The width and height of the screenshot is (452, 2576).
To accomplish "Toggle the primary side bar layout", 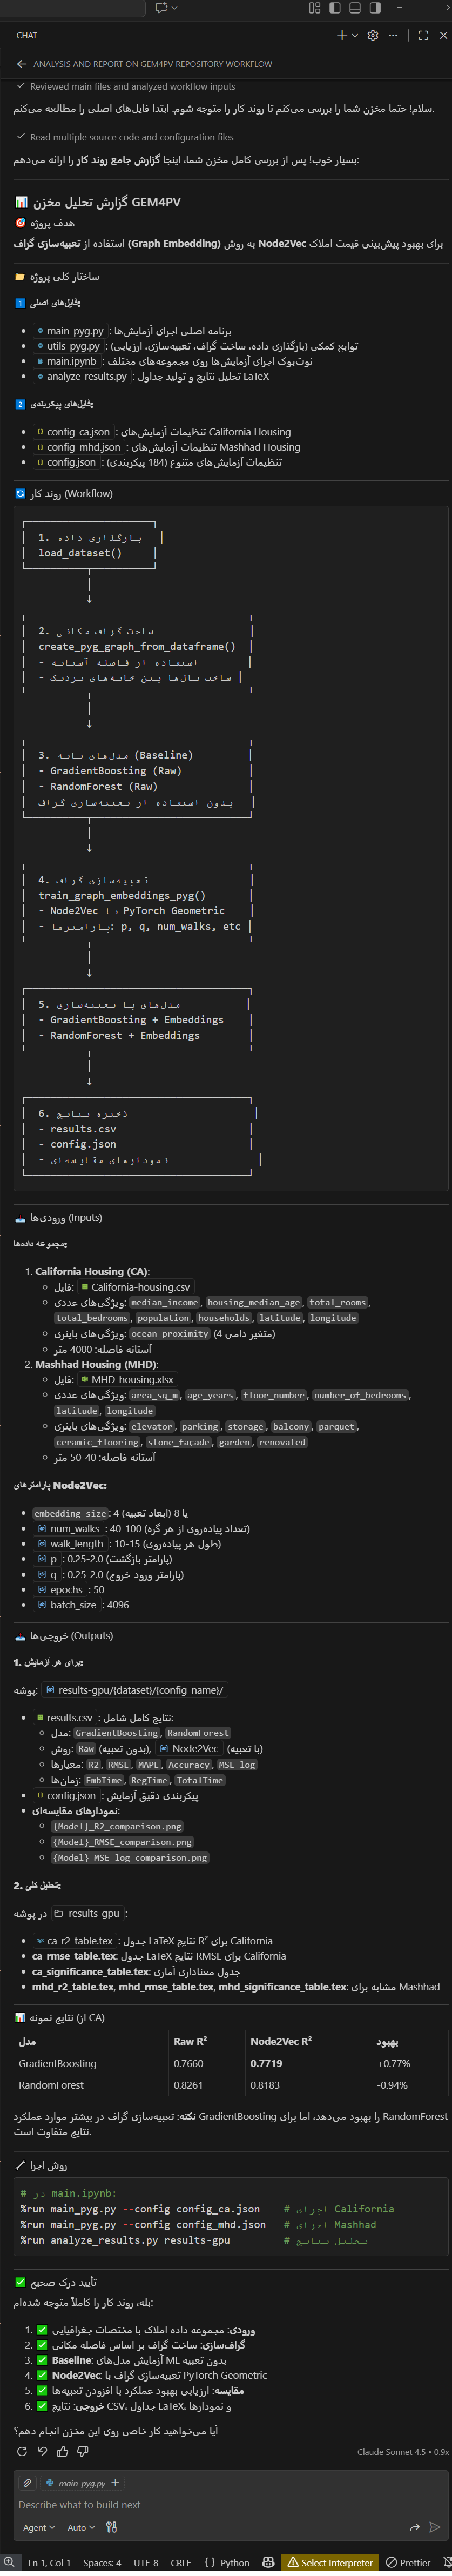I will point(335,8).
